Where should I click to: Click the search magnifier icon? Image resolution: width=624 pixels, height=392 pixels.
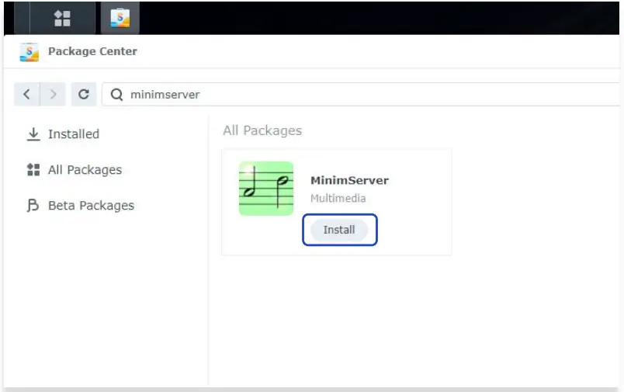[116, 95]
